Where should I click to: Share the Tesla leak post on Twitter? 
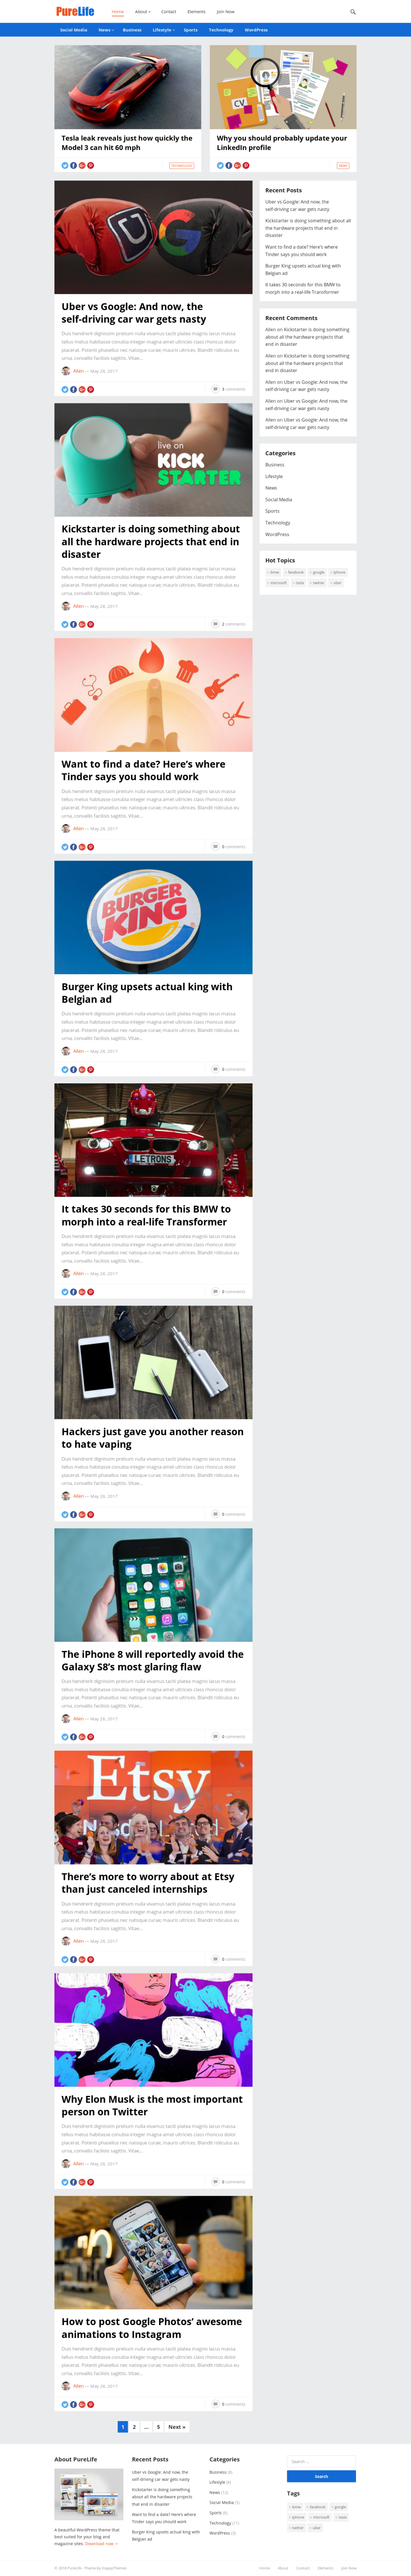coord(65,165)
